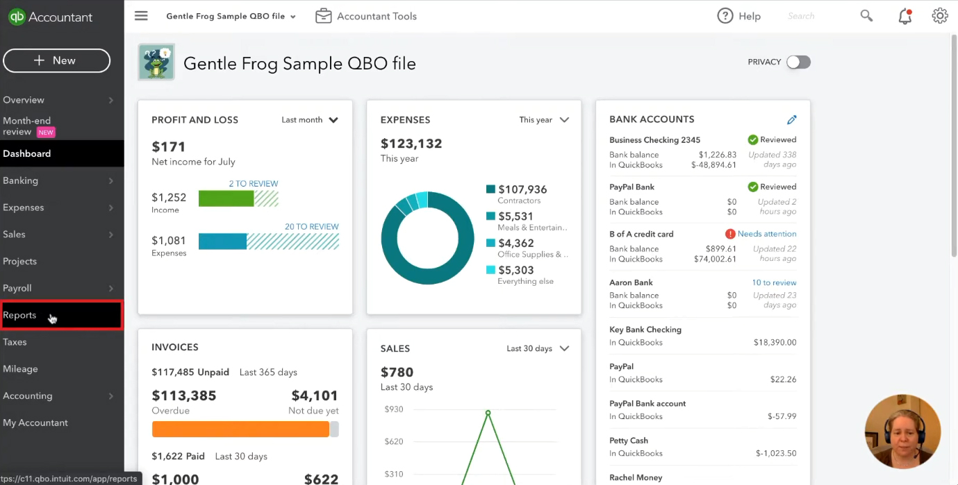Click the Gentle Frog company logo
The image size is (958, 485).
156,62
